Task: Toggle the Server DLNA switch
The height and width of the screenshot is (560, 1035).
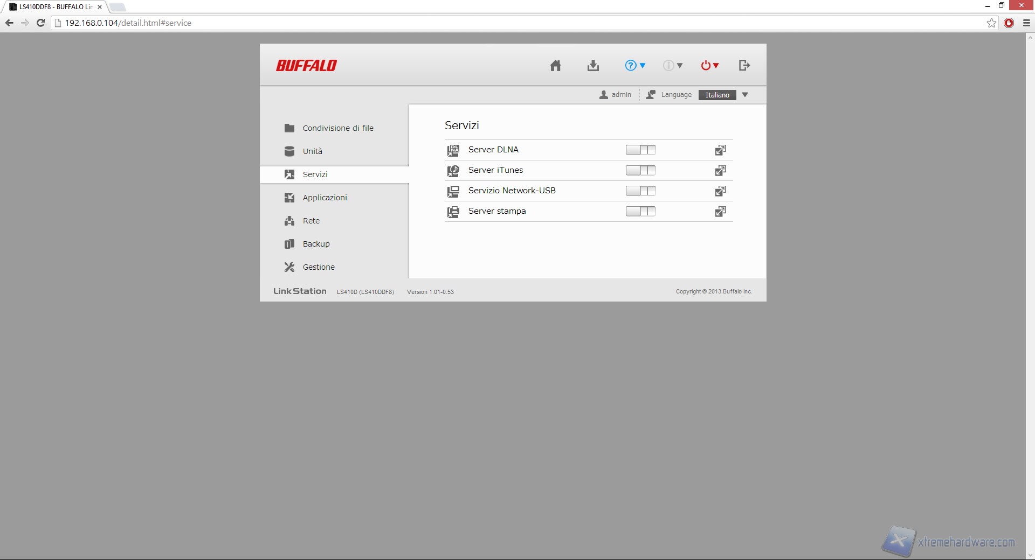Action: coord(640,150)
